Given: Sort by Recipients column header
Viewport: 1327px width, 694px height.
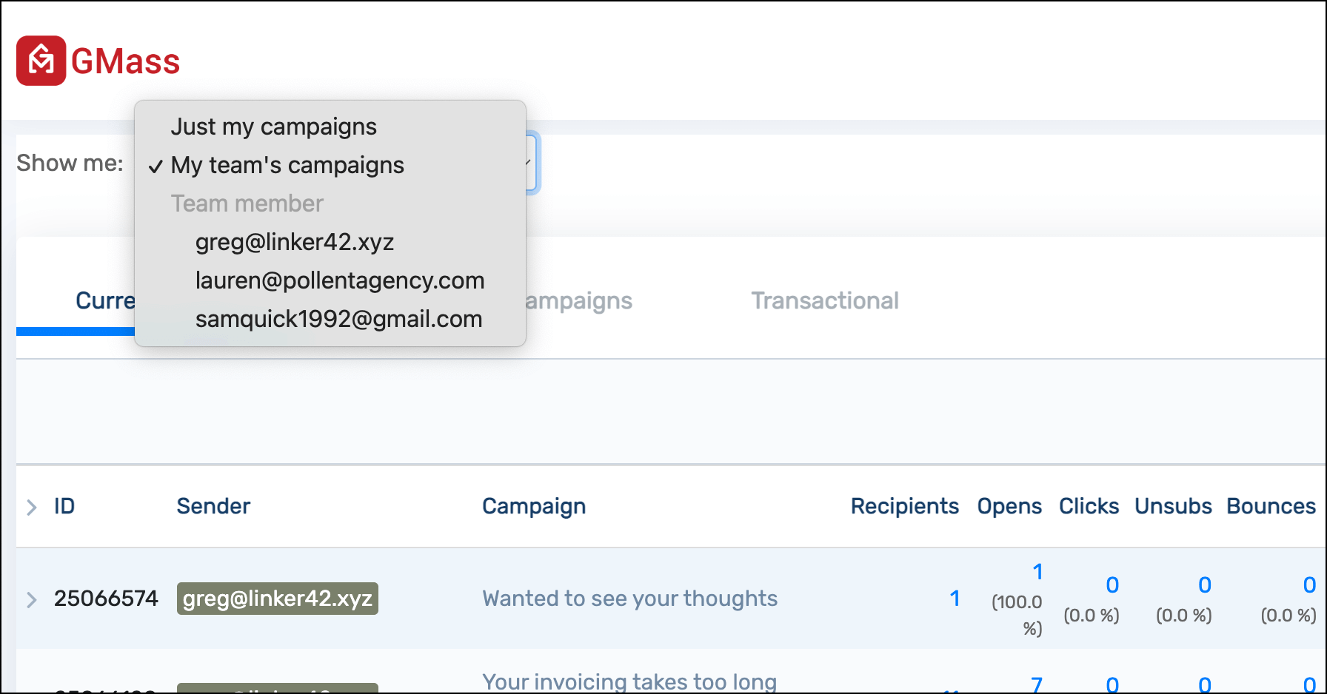Looking at the screenshot, I should pyautogui.click(x=905, y=506).
